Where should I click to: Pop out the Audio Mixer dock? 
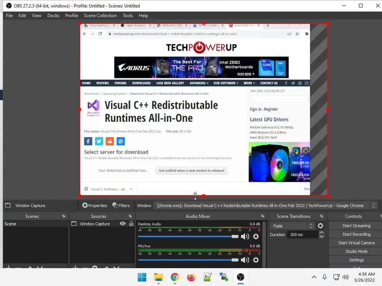262,216
